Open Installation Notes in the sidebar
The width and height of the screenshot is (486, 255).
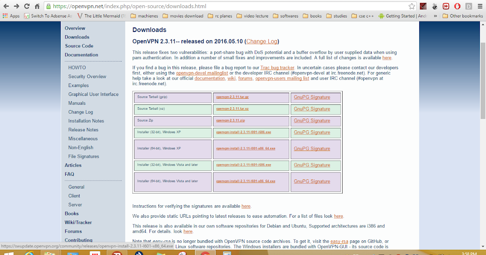click(x=86, y=121)
